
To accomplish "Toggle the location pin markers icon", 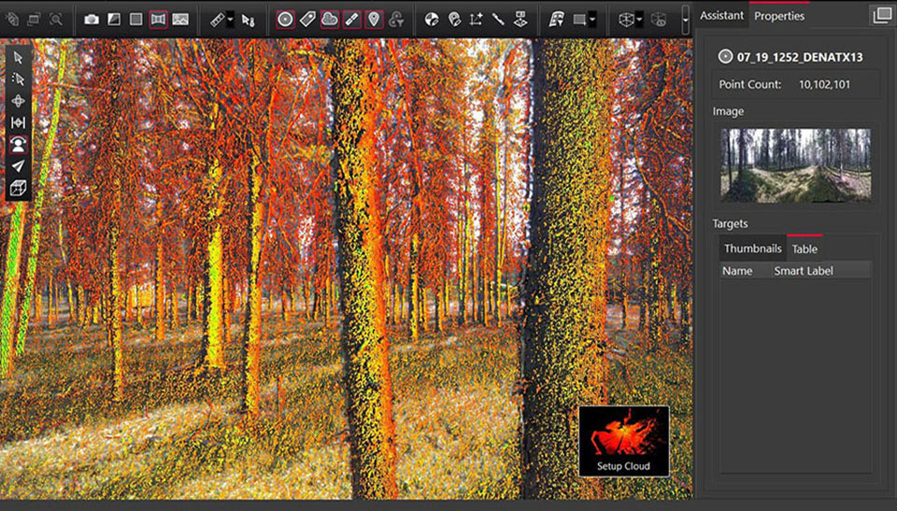I will 374,20.
